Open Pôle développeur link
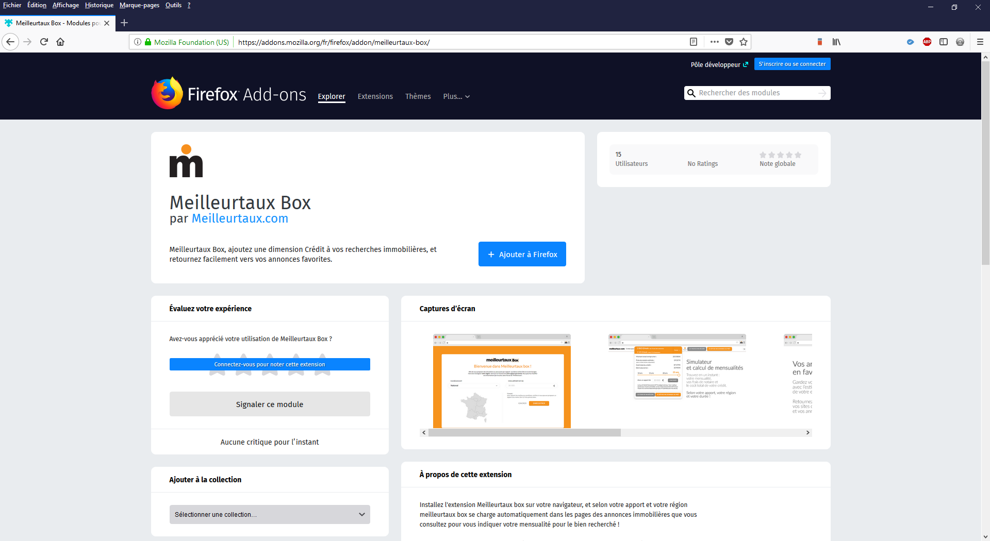 tap(719, 64)
